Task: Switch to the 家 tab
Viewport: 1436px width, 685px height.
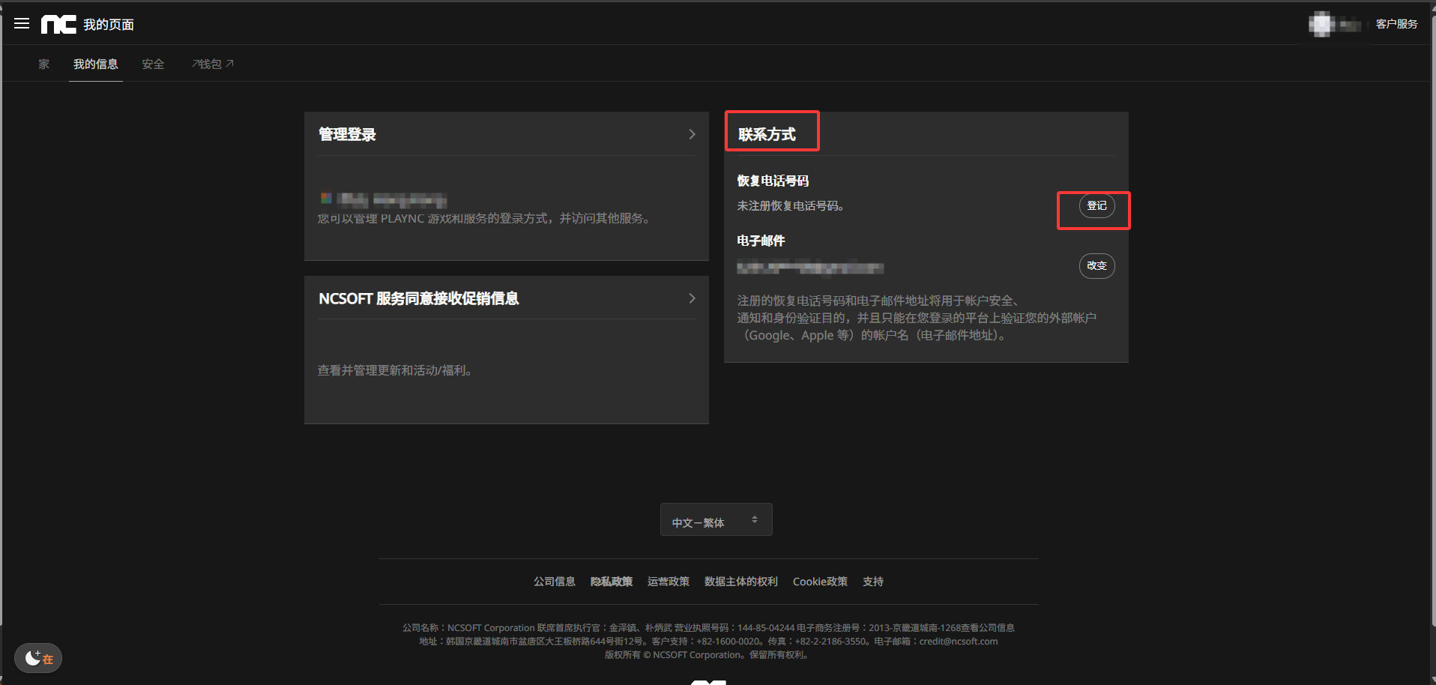Action: (x=44, y=64)
